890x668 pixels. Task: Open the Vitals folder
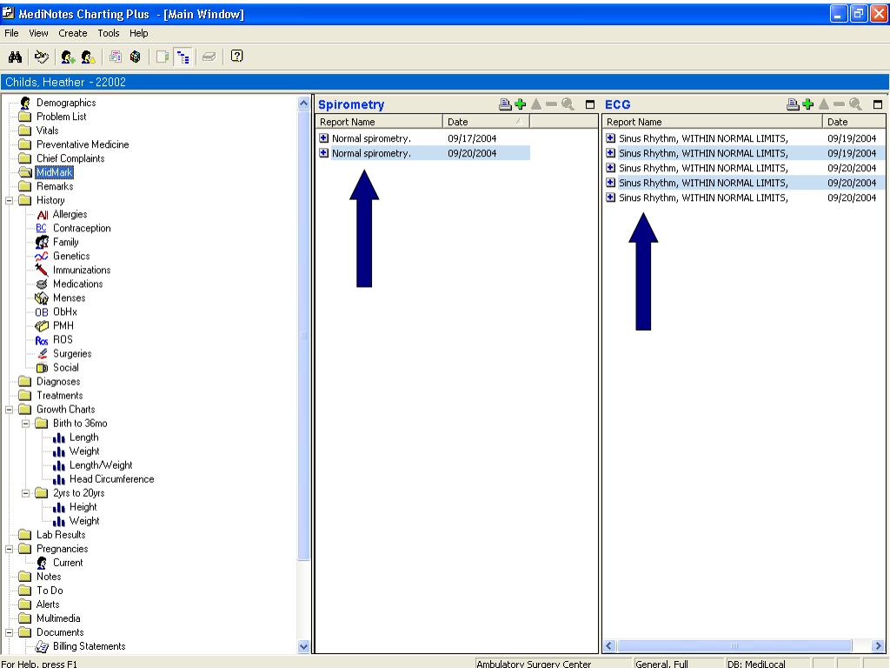(47, 130)
